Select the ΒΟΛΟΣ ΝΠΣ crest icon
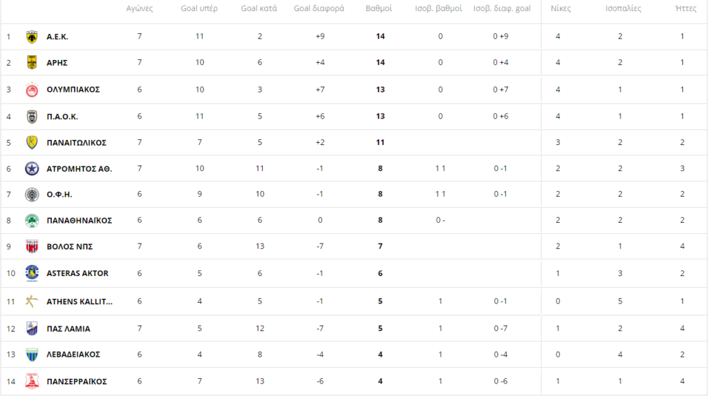 click(x=32, y=246)
